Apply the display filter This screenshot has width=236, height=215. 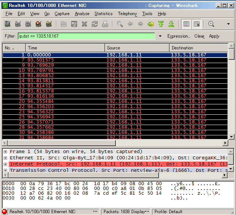(214, 36)
